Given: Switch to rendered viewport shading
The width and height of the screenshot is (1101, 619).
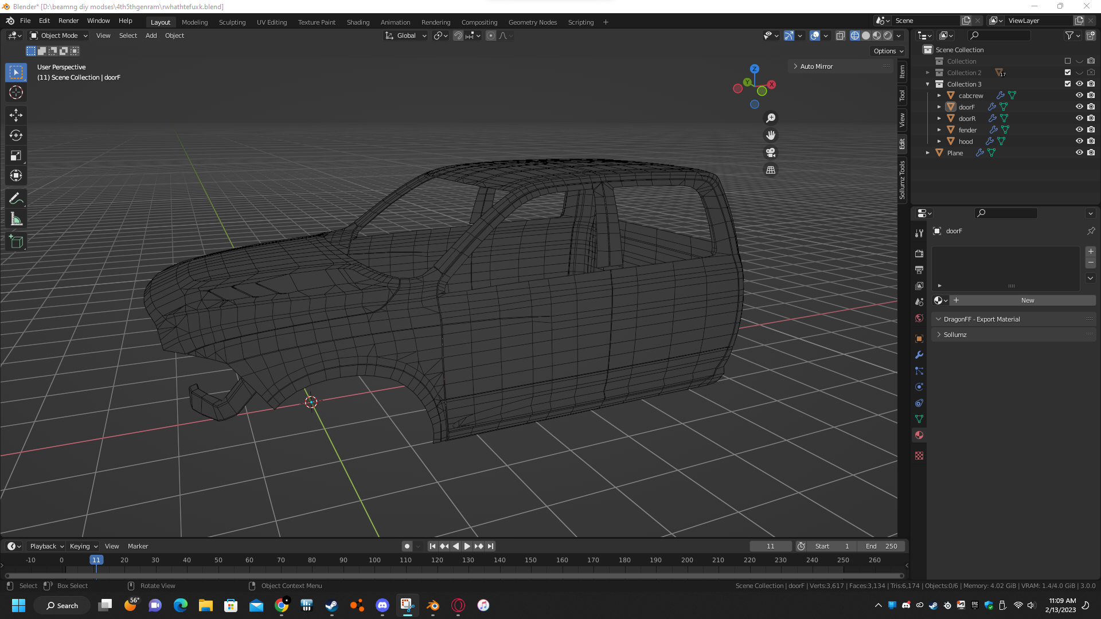Looking at the screenshot, I should click(888, 36).
